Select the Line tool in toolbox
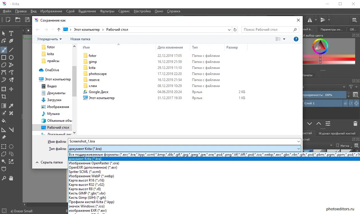The width and height of the screenshot is (360, 214). (11, 50)
